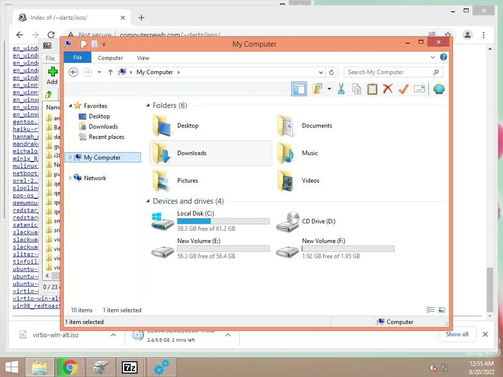Switch to large icons view in status bar
The height and width of the screenshot is (377, 503).
tap(442, 310)
